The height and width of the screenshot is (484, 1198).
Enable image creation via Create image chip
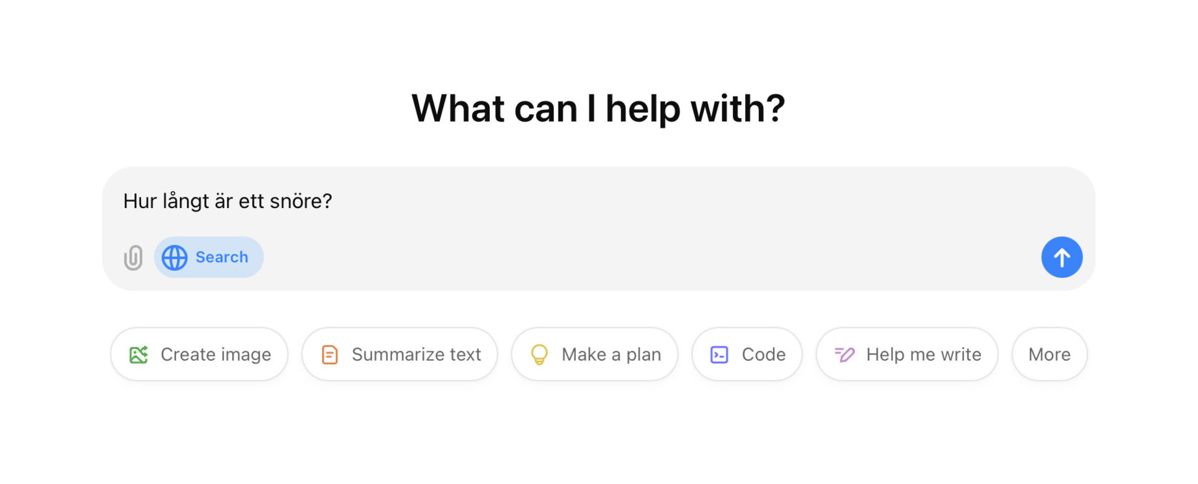click(x=199, y=354)
